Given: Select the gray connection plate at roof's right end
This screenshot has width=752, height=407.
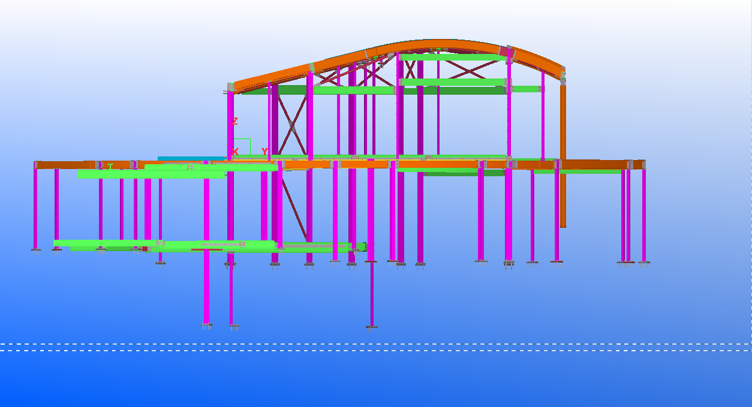Looking at the screenshot, I should point(563,78).
